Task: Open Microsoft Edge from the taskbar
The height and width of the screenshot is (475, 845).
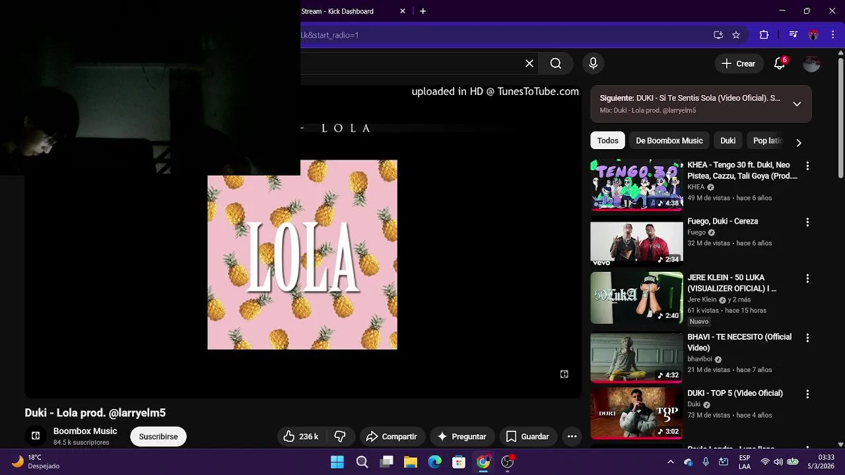Action: click(434, 462)
